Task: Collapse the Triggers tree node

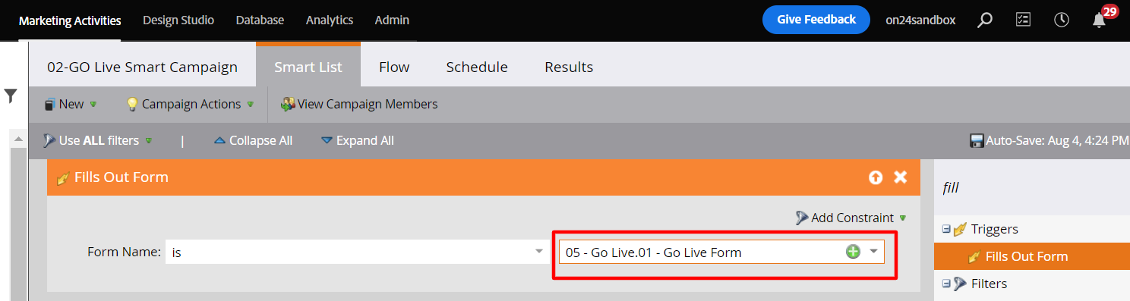Action: point(946,229)
